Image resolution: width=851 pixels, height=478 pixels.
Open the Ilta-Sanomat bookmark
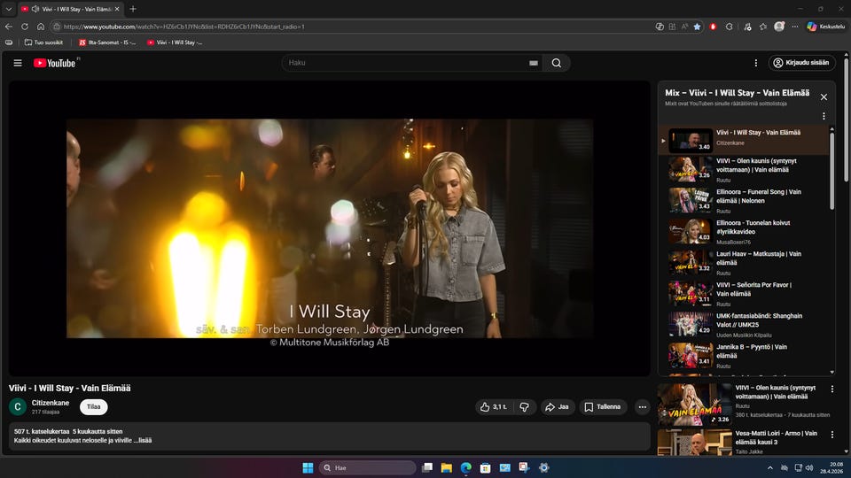(105, 42)
